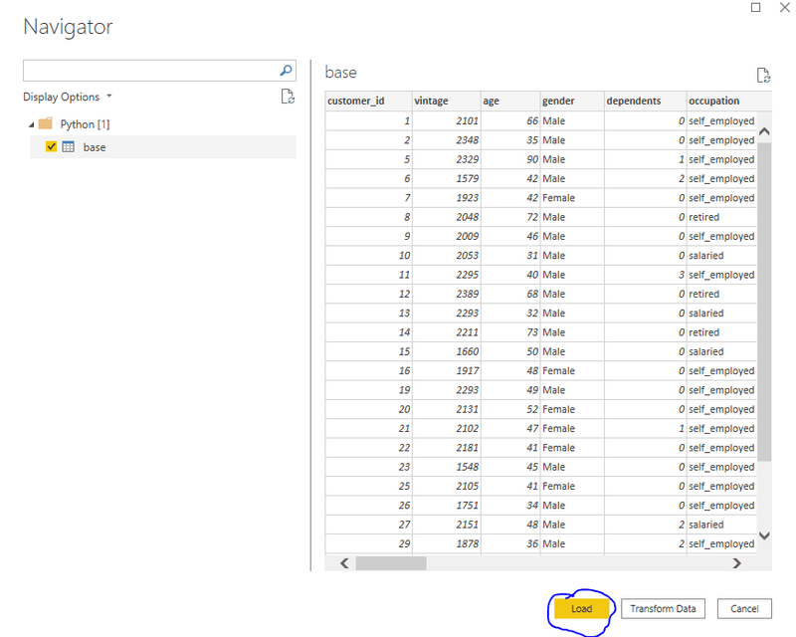Image resolution: width=796 pixels, height=637 pixels.
Task: Click the vertical scrollbar thumb
Action: coord(764,302)
